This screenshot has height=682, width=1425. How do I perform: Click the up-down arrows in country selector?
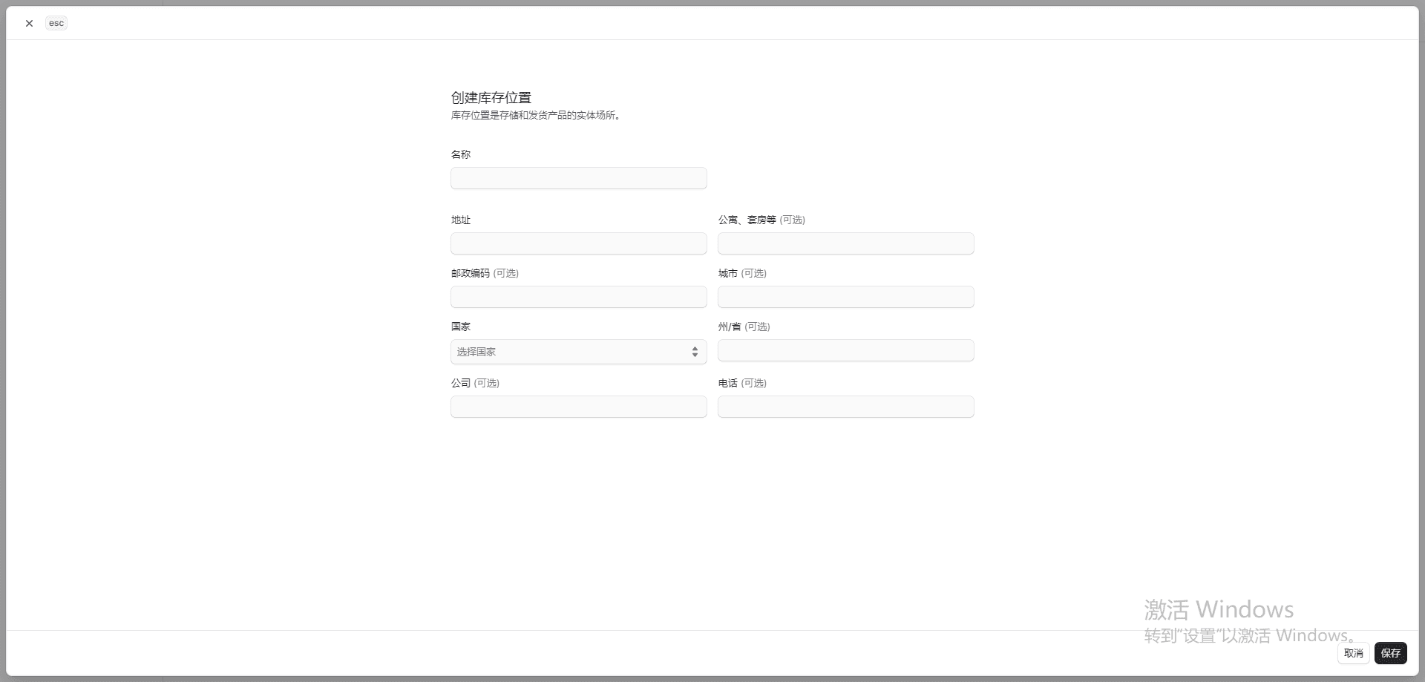tap(695, 352)
